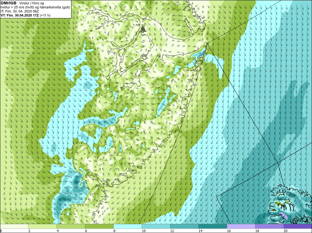Click the legend scale label '14'
This screenshot has height=233, width=312.
coord(200,231)
